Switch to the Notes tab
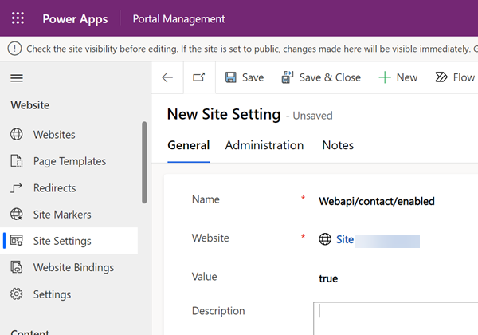478x335 pixels. point(338,145)
